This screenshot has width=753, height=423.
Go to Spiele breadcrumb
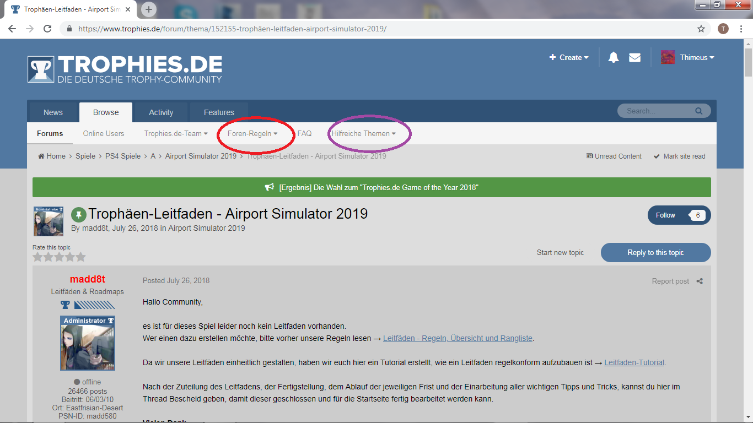[85, 156]
